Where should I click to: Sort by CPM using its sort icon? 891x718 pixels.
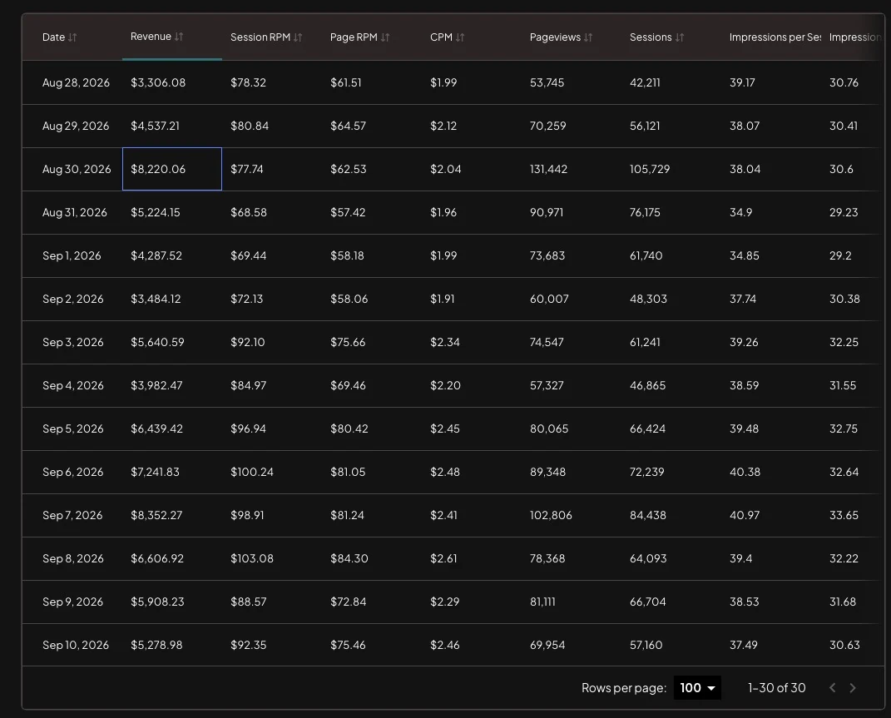(460, 37)
